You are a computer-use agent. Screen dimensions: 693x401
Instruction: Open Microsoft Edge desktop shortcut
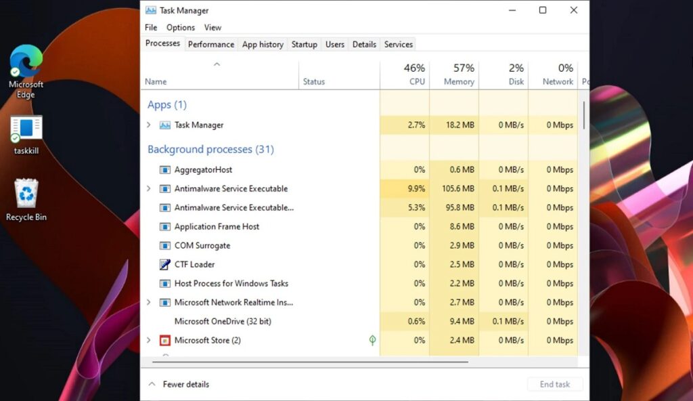(x=26, y=71)
